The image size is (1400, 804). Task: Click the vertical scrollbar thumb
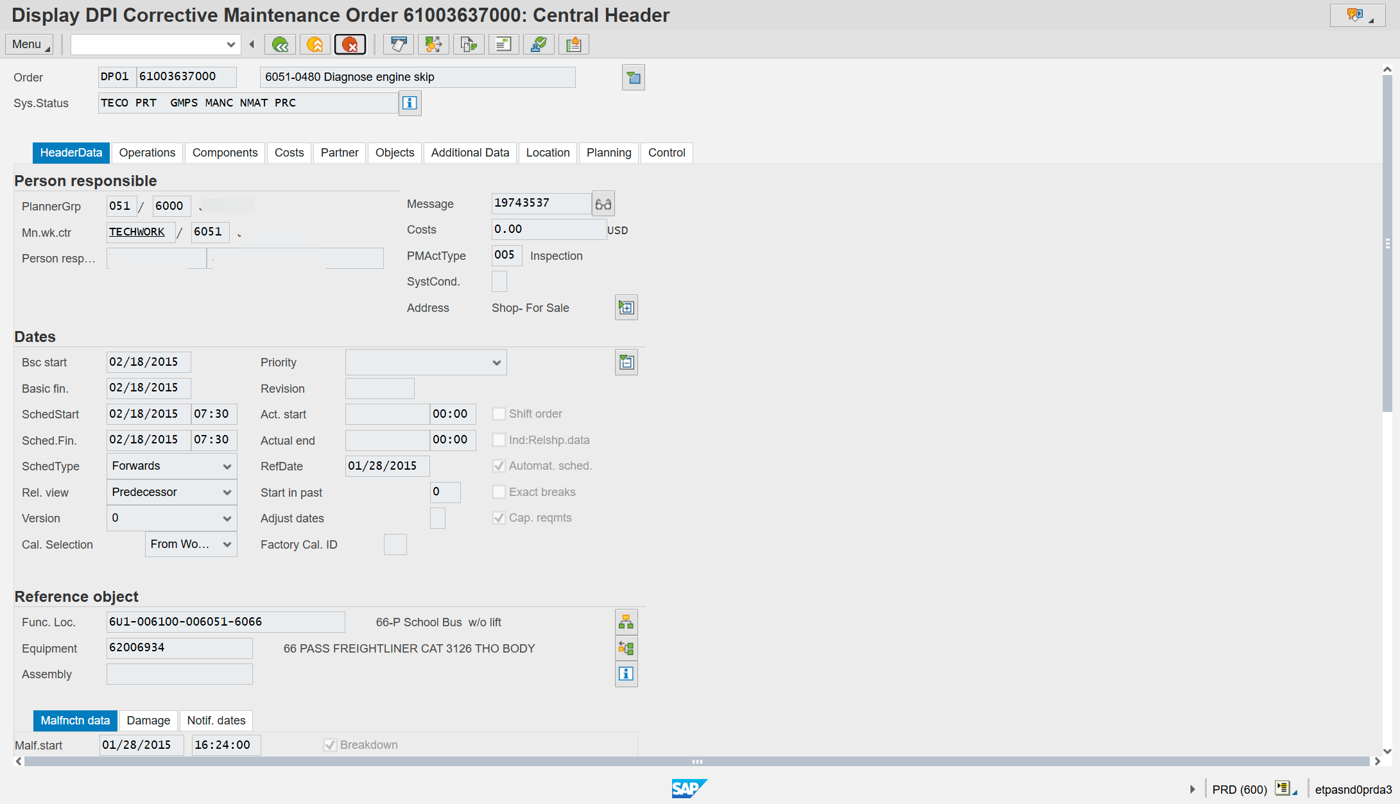pyautogui.click(x=1387, y=244)
